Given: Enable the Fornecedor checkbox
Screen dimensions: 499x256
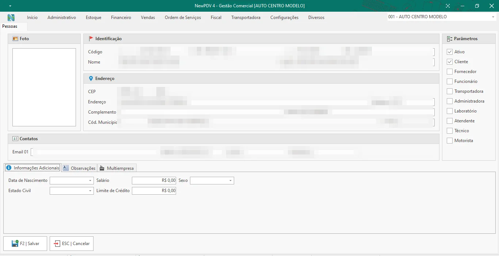Looking at the screenshot, I should [450, 72].
